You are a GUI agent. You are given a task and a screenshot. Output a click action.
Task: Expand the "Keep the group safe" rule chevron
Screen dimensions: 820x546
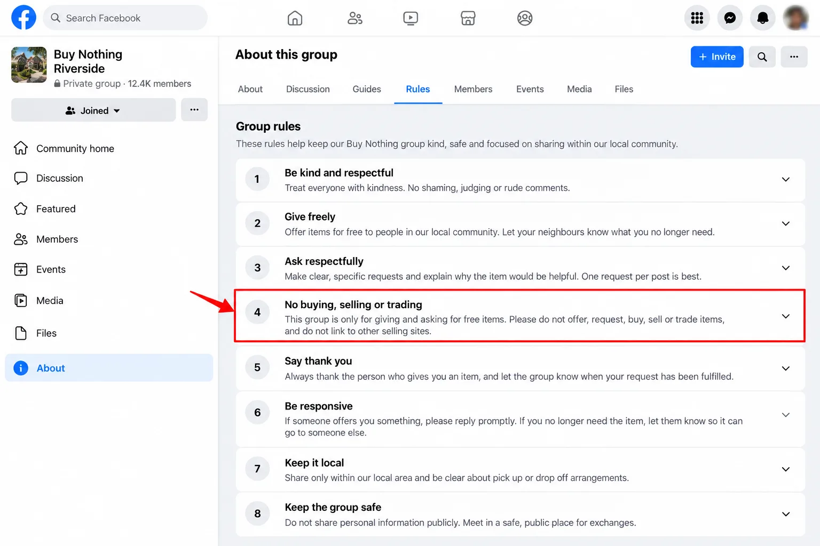coord(785,514)
